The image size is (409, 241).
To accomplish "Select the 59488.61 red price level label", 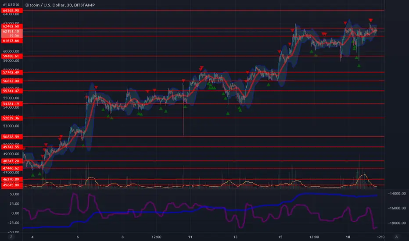I will [x=11, y=56].
